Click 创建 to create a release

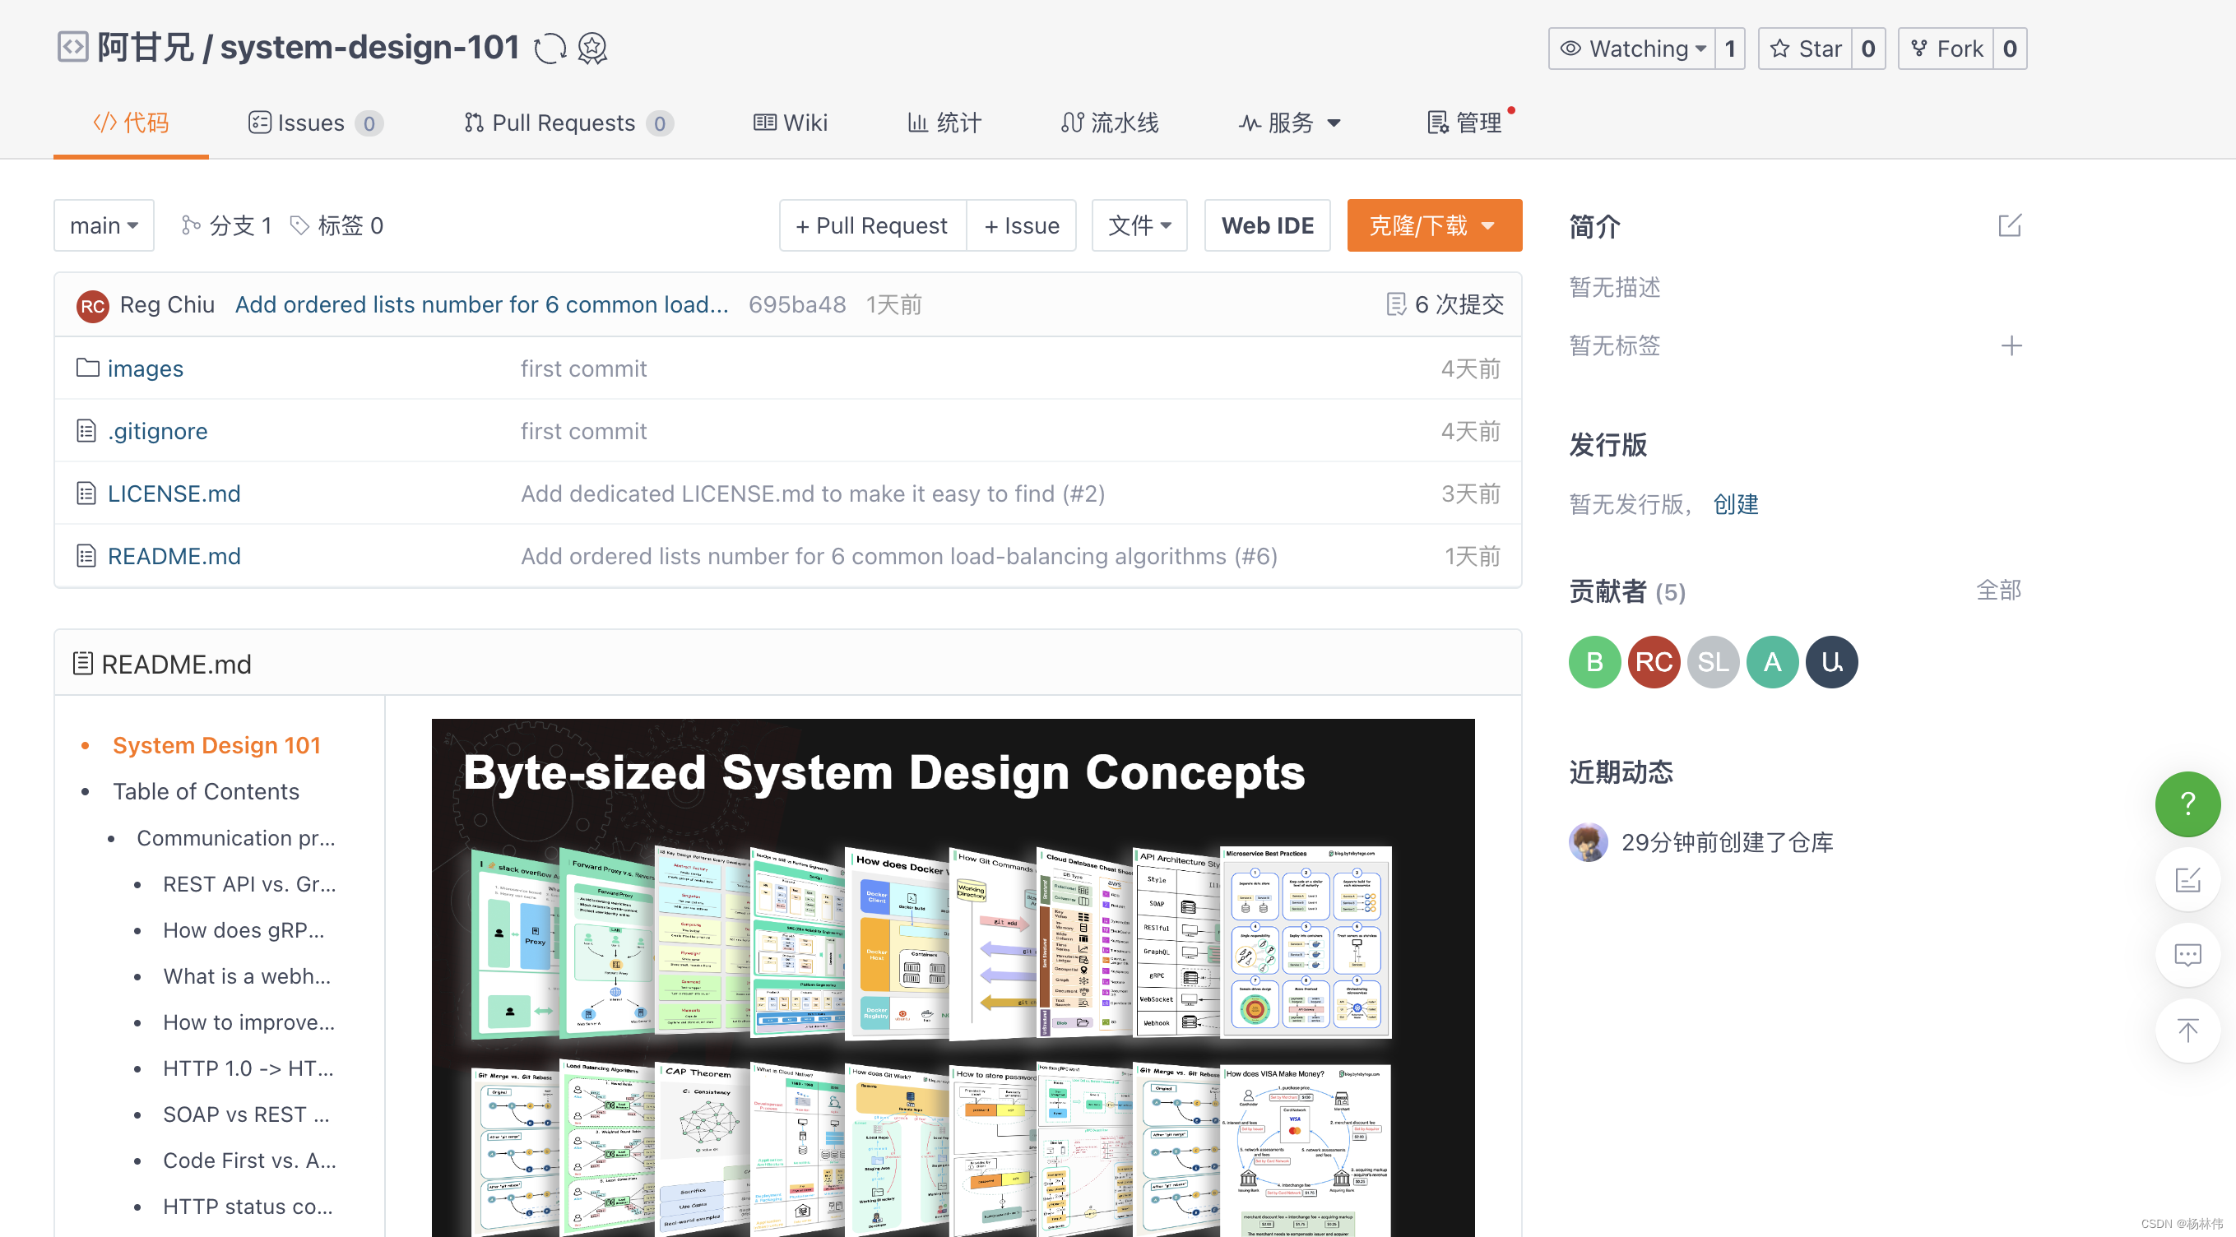(1735, 504)
